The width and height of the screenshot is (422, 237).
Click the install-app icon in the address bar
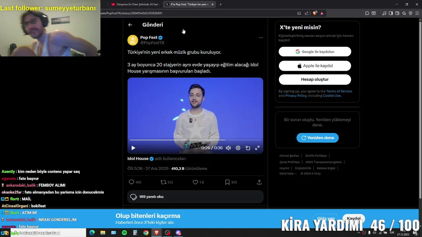(299, 13)
